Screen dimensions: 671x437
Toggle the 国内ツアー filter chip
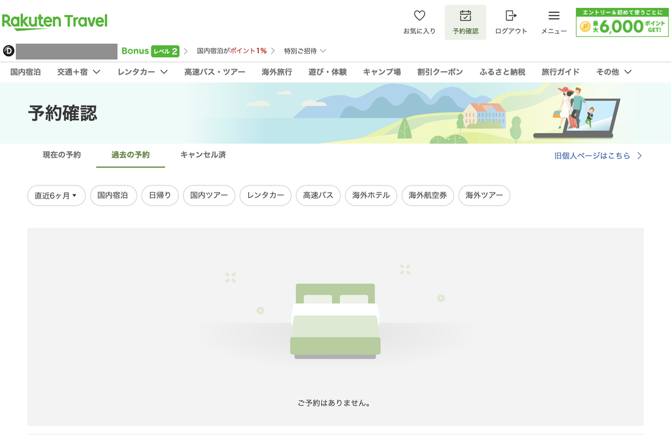(x=209, y=196)
